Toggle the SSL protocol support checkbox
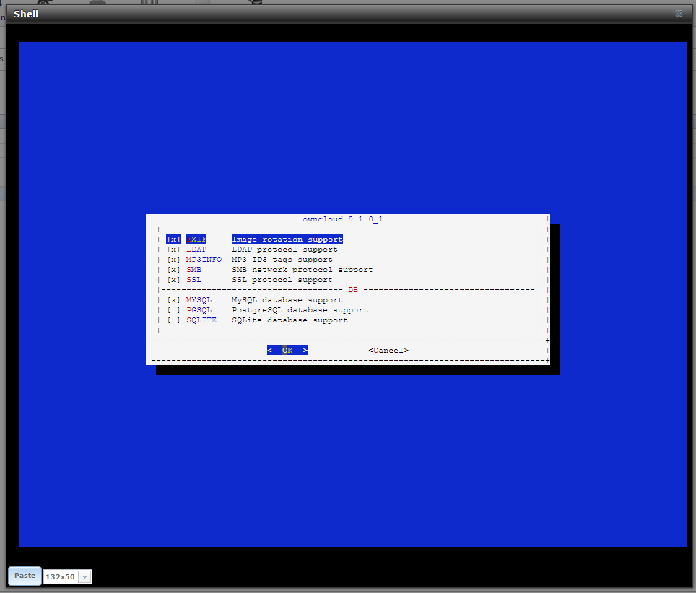This screenshot has height=593, width=696. pos(173,280)
